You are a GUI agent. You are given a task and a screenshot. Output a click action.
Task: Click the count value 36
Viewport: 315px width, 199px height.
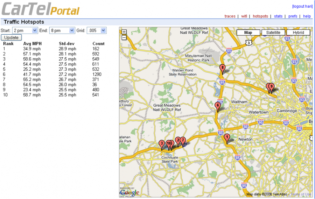[x=94, y=85]
